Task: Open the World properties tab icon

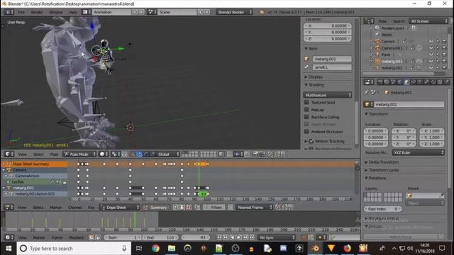Action: [400, 82]
